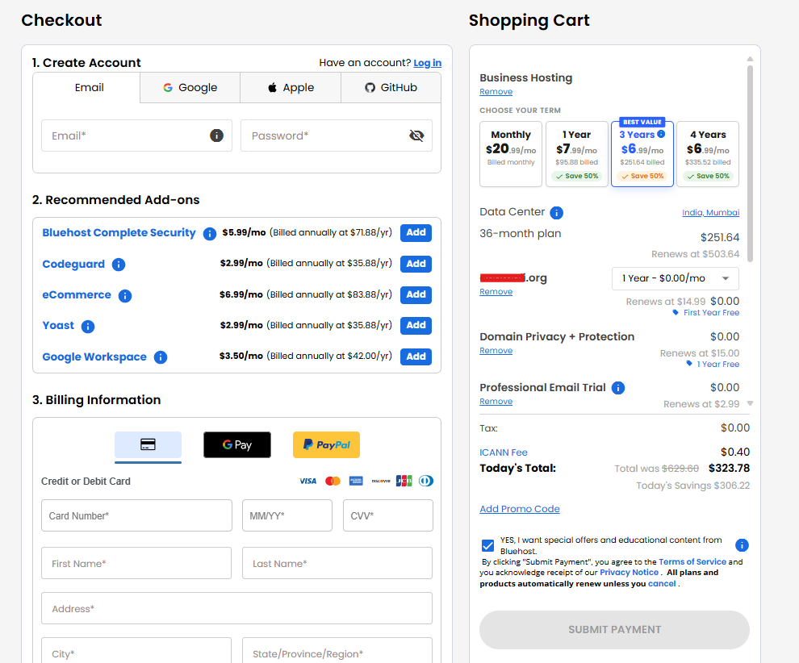799x663 pixels.
Task: Focus the MM/YY expiry field
Action: pyautogui.click(x=287, y=515)
